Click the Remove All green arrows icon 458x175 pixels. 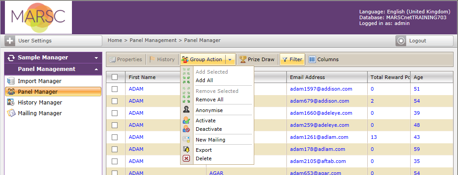point(186,100)
